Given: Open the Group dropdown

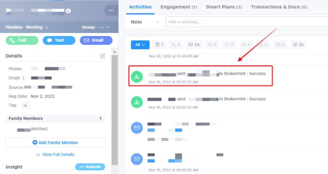Looking at the screenshot, I should [x=96, y=27].
